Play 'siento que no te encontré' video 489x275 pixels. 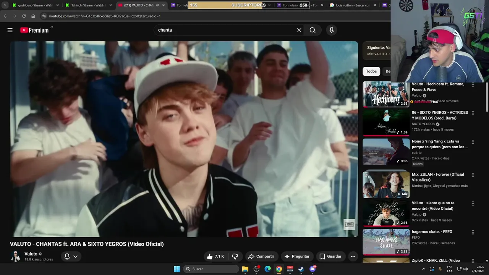point(386,213)
